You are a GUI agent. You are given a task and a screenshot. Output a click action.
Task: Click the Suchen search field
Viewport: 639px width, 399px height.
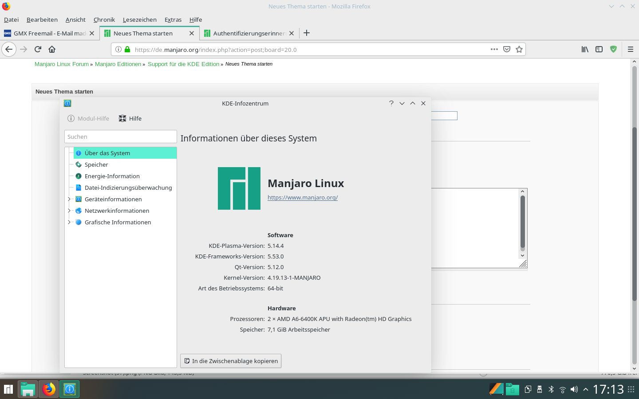coord(121,137)
